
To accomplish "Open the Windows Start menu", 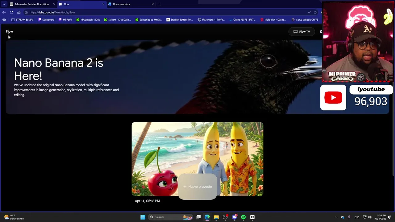I will pos(143,217).
